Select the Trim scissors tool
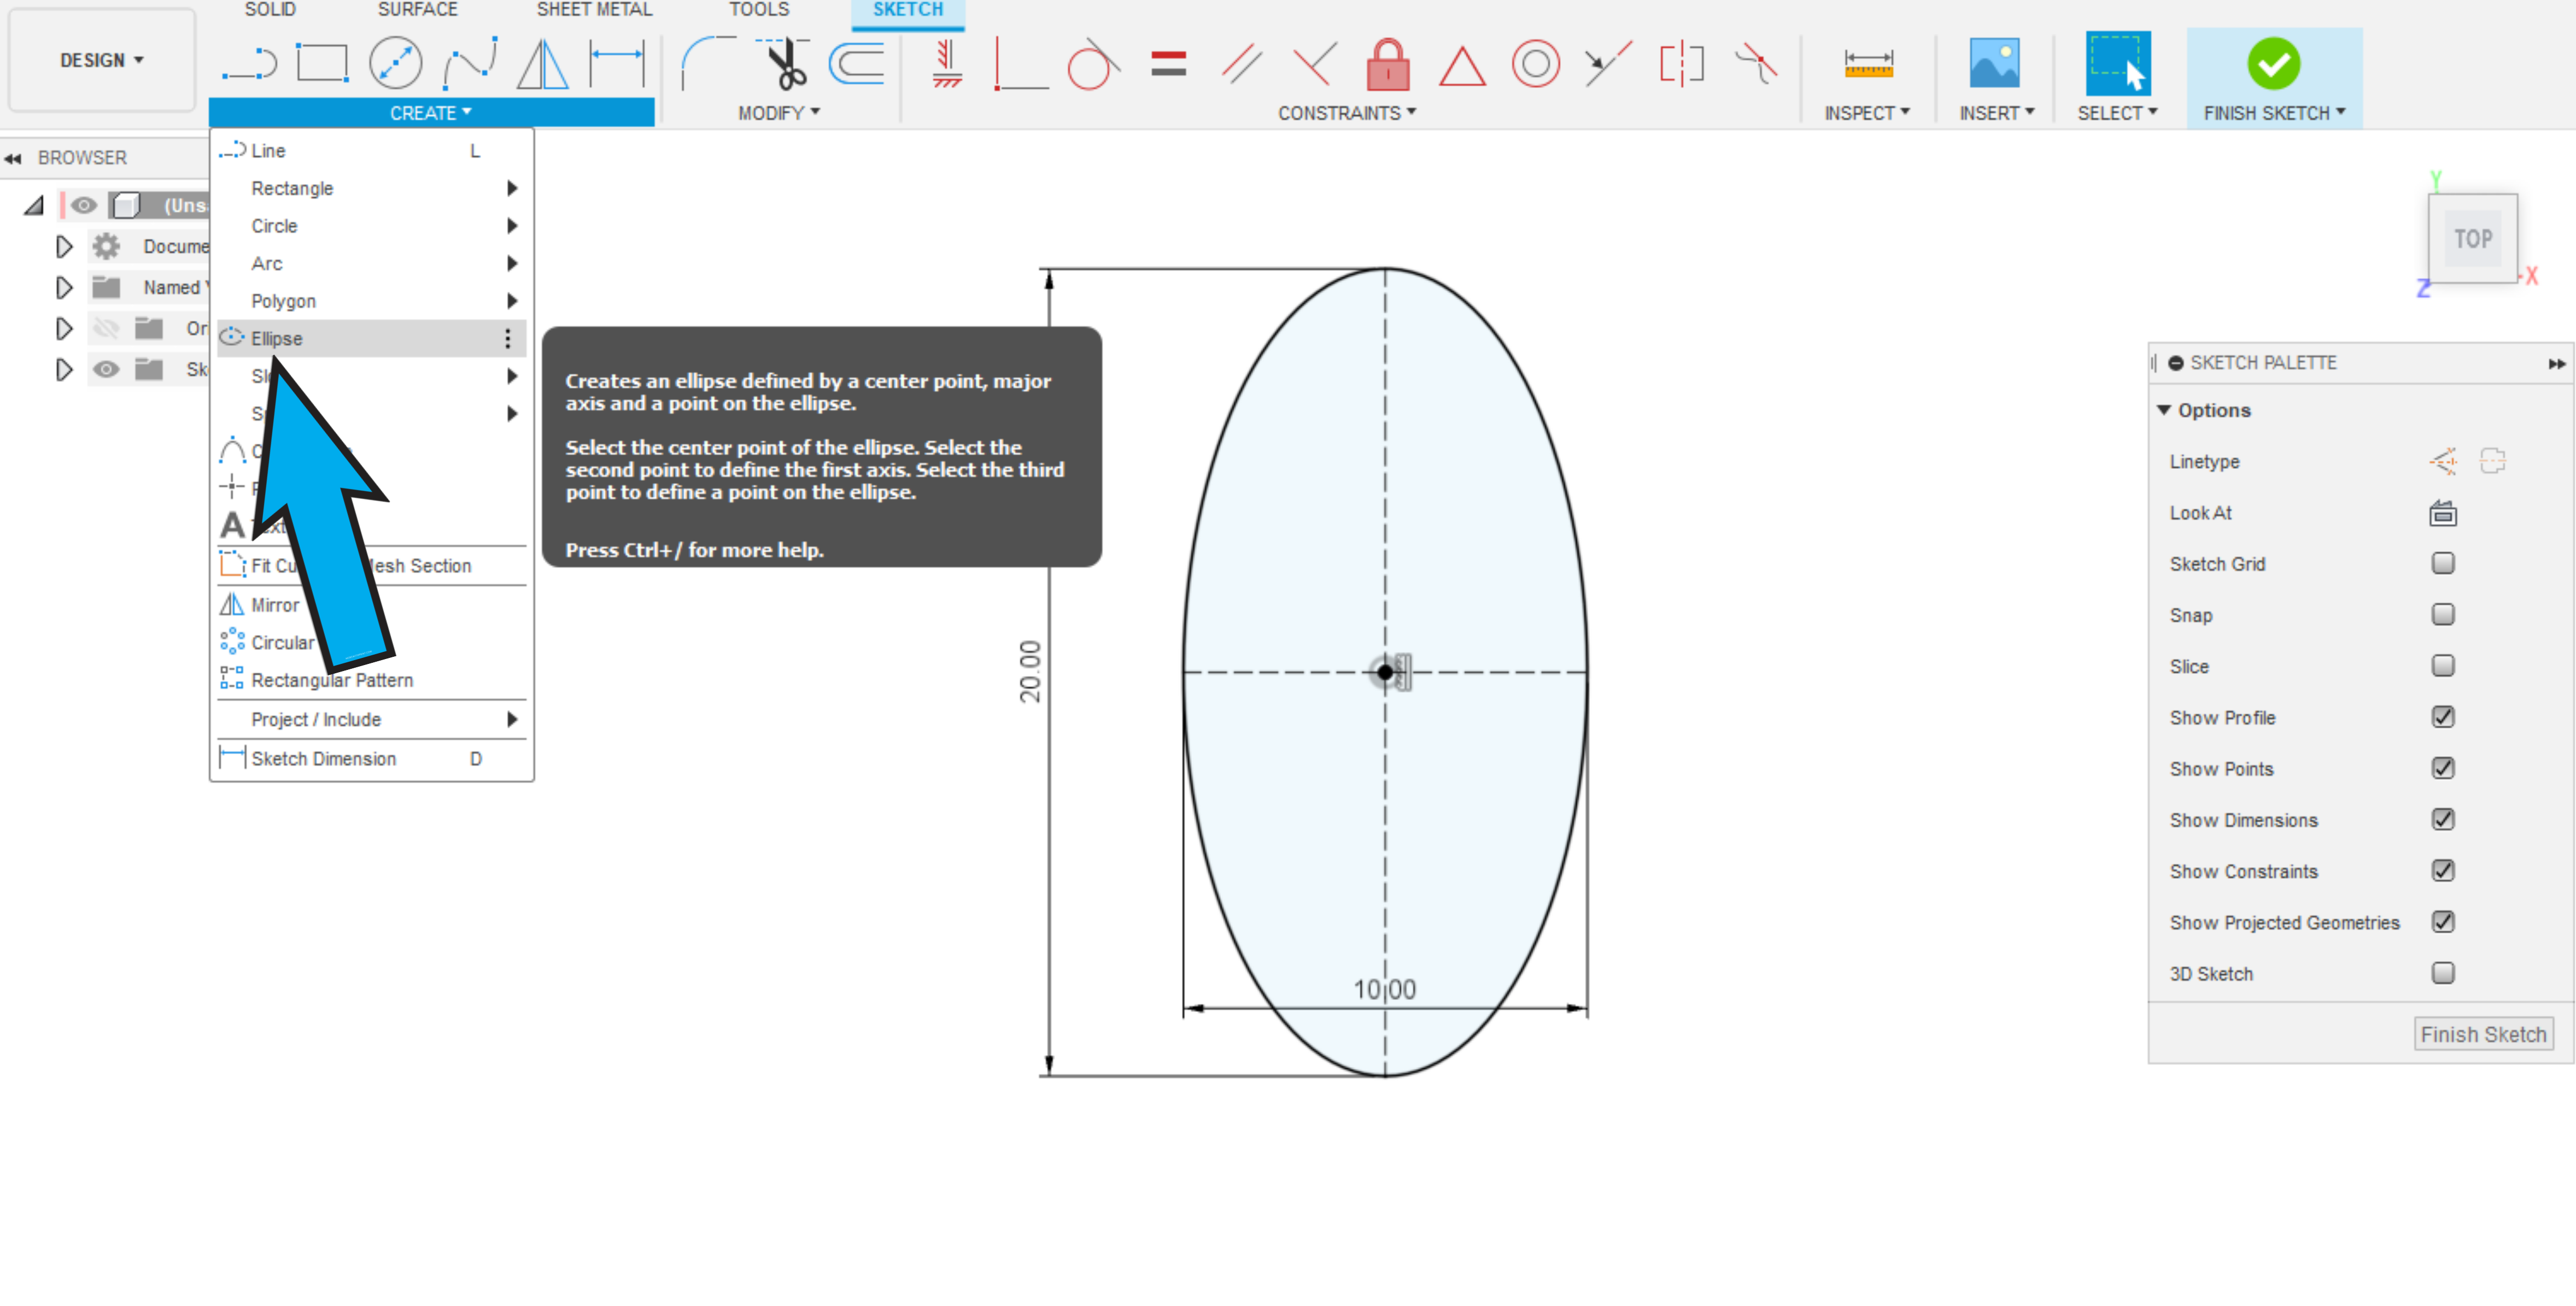2576x1306 pixels. (785, 64)
